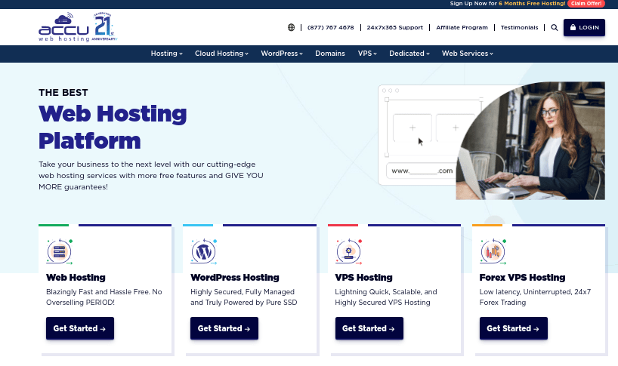
Task: Click the hero image of woman with laptop
Action: click(530, 140)
